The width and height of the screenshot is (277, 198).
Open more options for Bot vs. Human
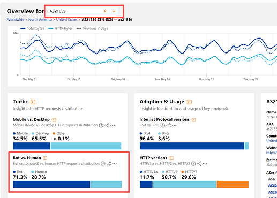115,164
